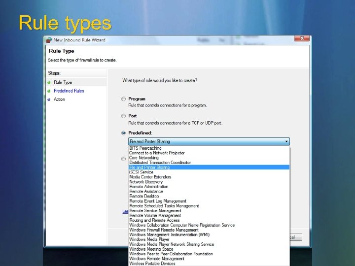Image resolution: width=355 pixels, height=266 pixels.
Task: Click the firewall wizard title bar icon
Action: tap(49, 40)
